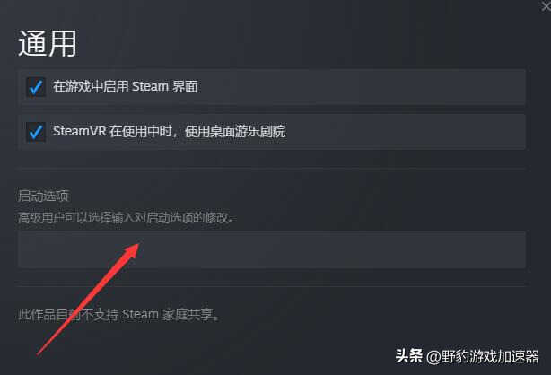Click the empty right side of the Steam 界面 row
Image resolution: width=551 pixels, height=375 pixels.
click(x=362, y=87)
